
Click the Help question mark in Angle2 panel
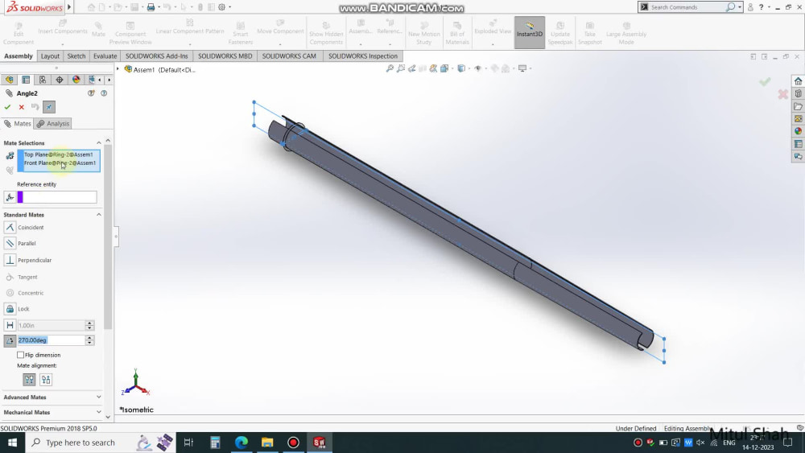104,93
